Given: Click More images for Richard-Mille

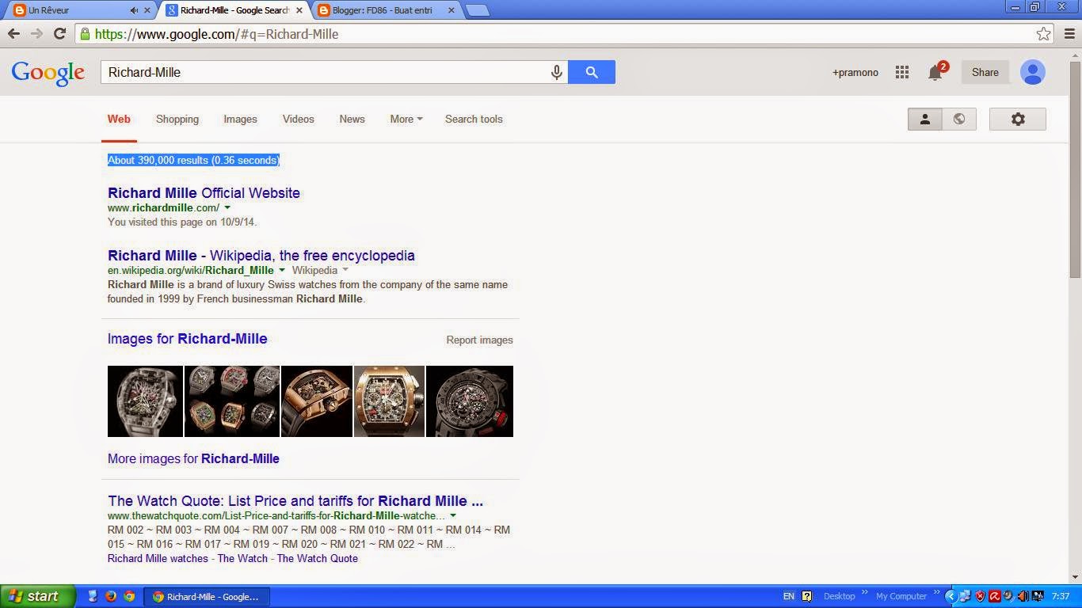Looking at the screenshot, I should click(x=193, y=458).
